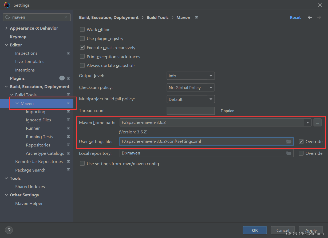Click project-level icon next to Maven breadcrumb

point(197,18)
